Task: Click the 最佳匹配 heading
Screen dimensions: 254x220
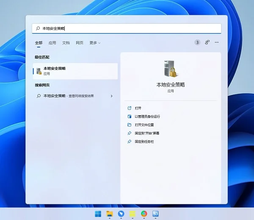Action: pos(42,57)
